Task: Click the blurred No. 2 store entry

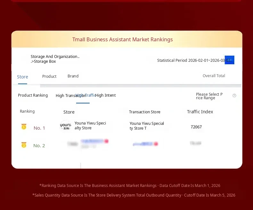Action: click(88, 143)
